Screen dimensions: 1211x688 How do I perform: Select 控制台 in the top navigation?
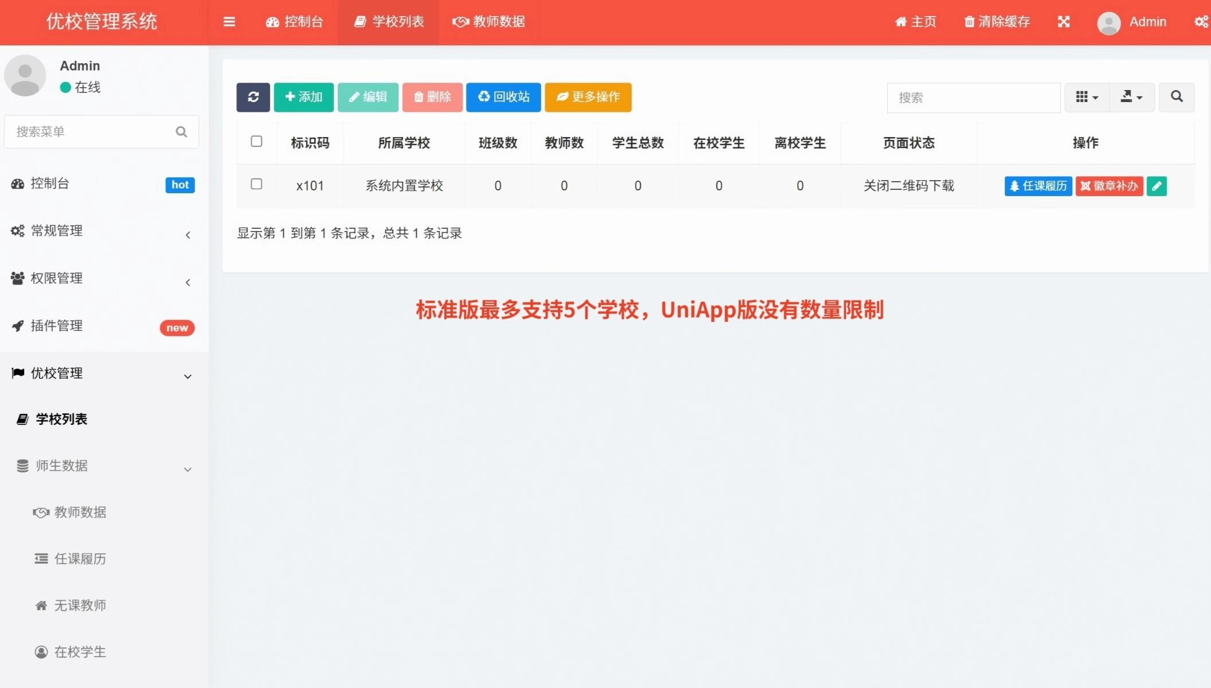(x=295, y=22)
